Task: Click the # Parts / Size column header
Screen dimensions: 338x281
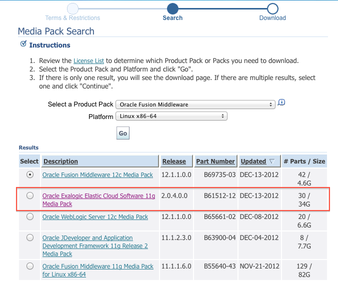Action: [x=304, y=161]
